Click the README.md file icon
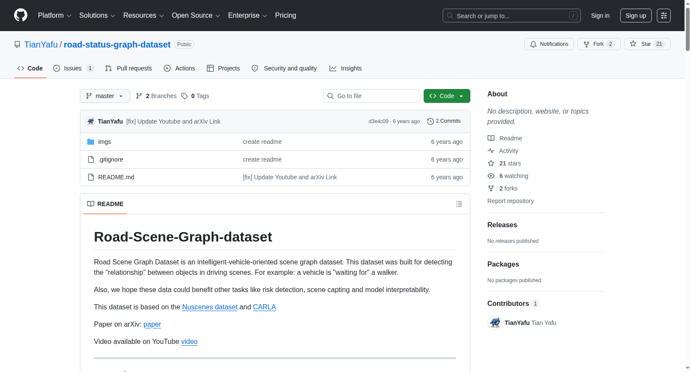 tap(91, 177)
